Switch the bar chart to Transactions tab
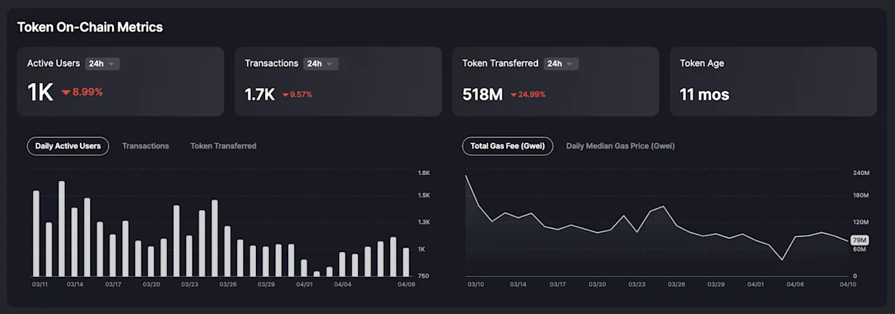Image resolution: width=895 pixels, height=314 pixels. click(145, 146)
